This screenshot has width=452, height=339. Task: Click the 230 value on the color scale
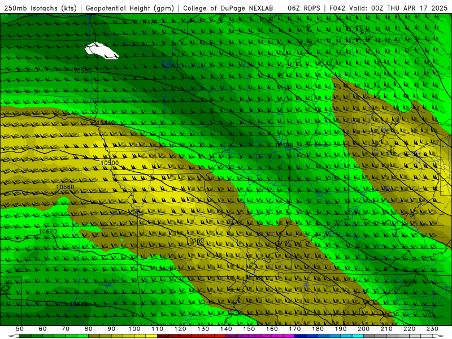tap(432, 329)
